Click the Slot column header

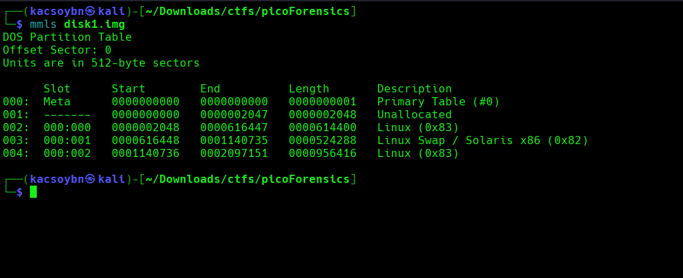coord(57,89)
